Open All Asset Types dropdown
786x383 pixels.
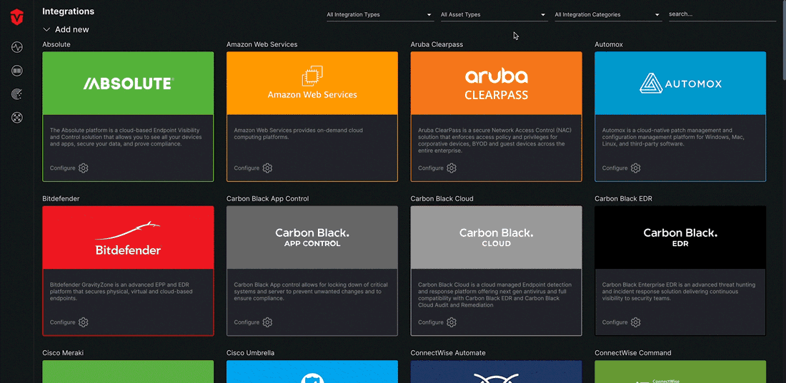(x=494, y=15)
